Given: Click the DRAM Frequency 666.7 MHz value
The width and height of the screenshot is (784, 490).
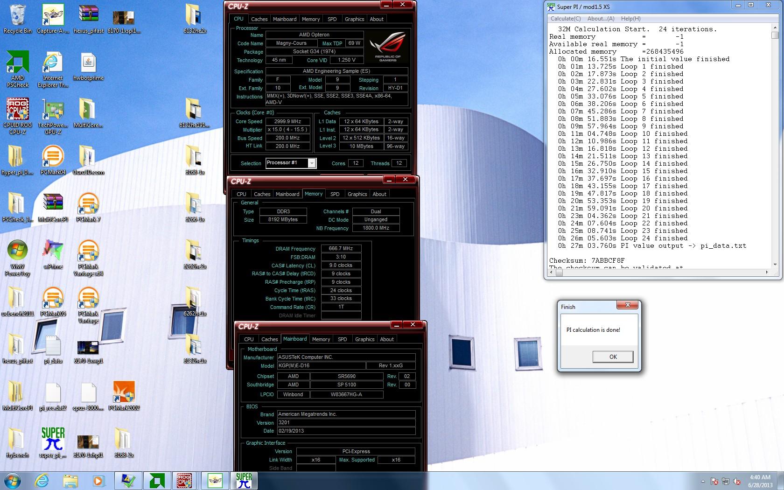Looking at the screenshot, I should click(341, 249).
